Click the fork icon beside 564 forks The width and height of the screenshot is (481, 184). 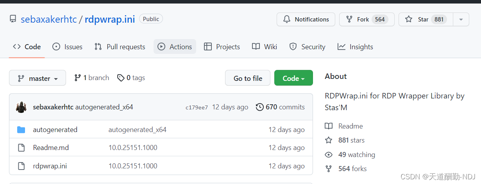pyautogui.click(x=329, y=169)
